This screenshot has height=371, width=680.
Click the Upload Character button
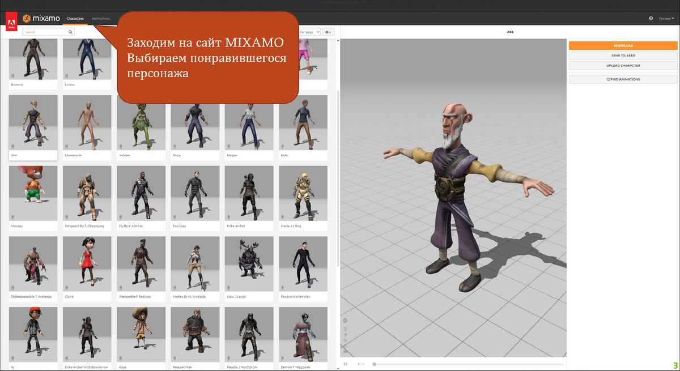pyautogui.click(x=623, y=65)
